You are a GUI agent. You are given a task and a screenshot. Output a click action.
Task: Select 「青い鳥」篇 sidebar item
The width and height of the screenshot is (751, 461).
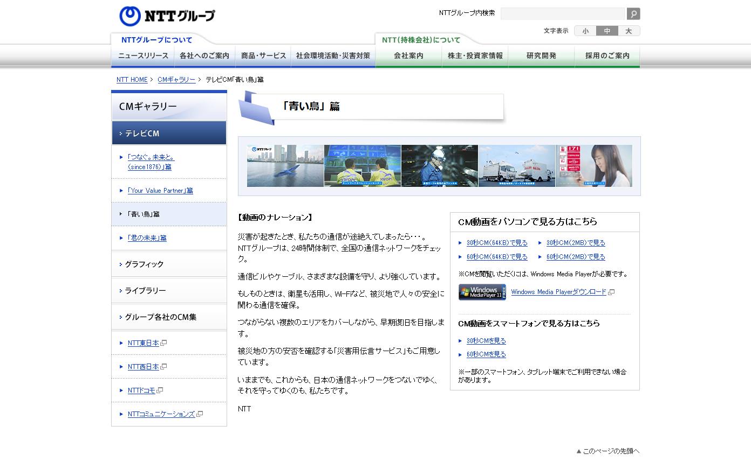coord(169,214)
